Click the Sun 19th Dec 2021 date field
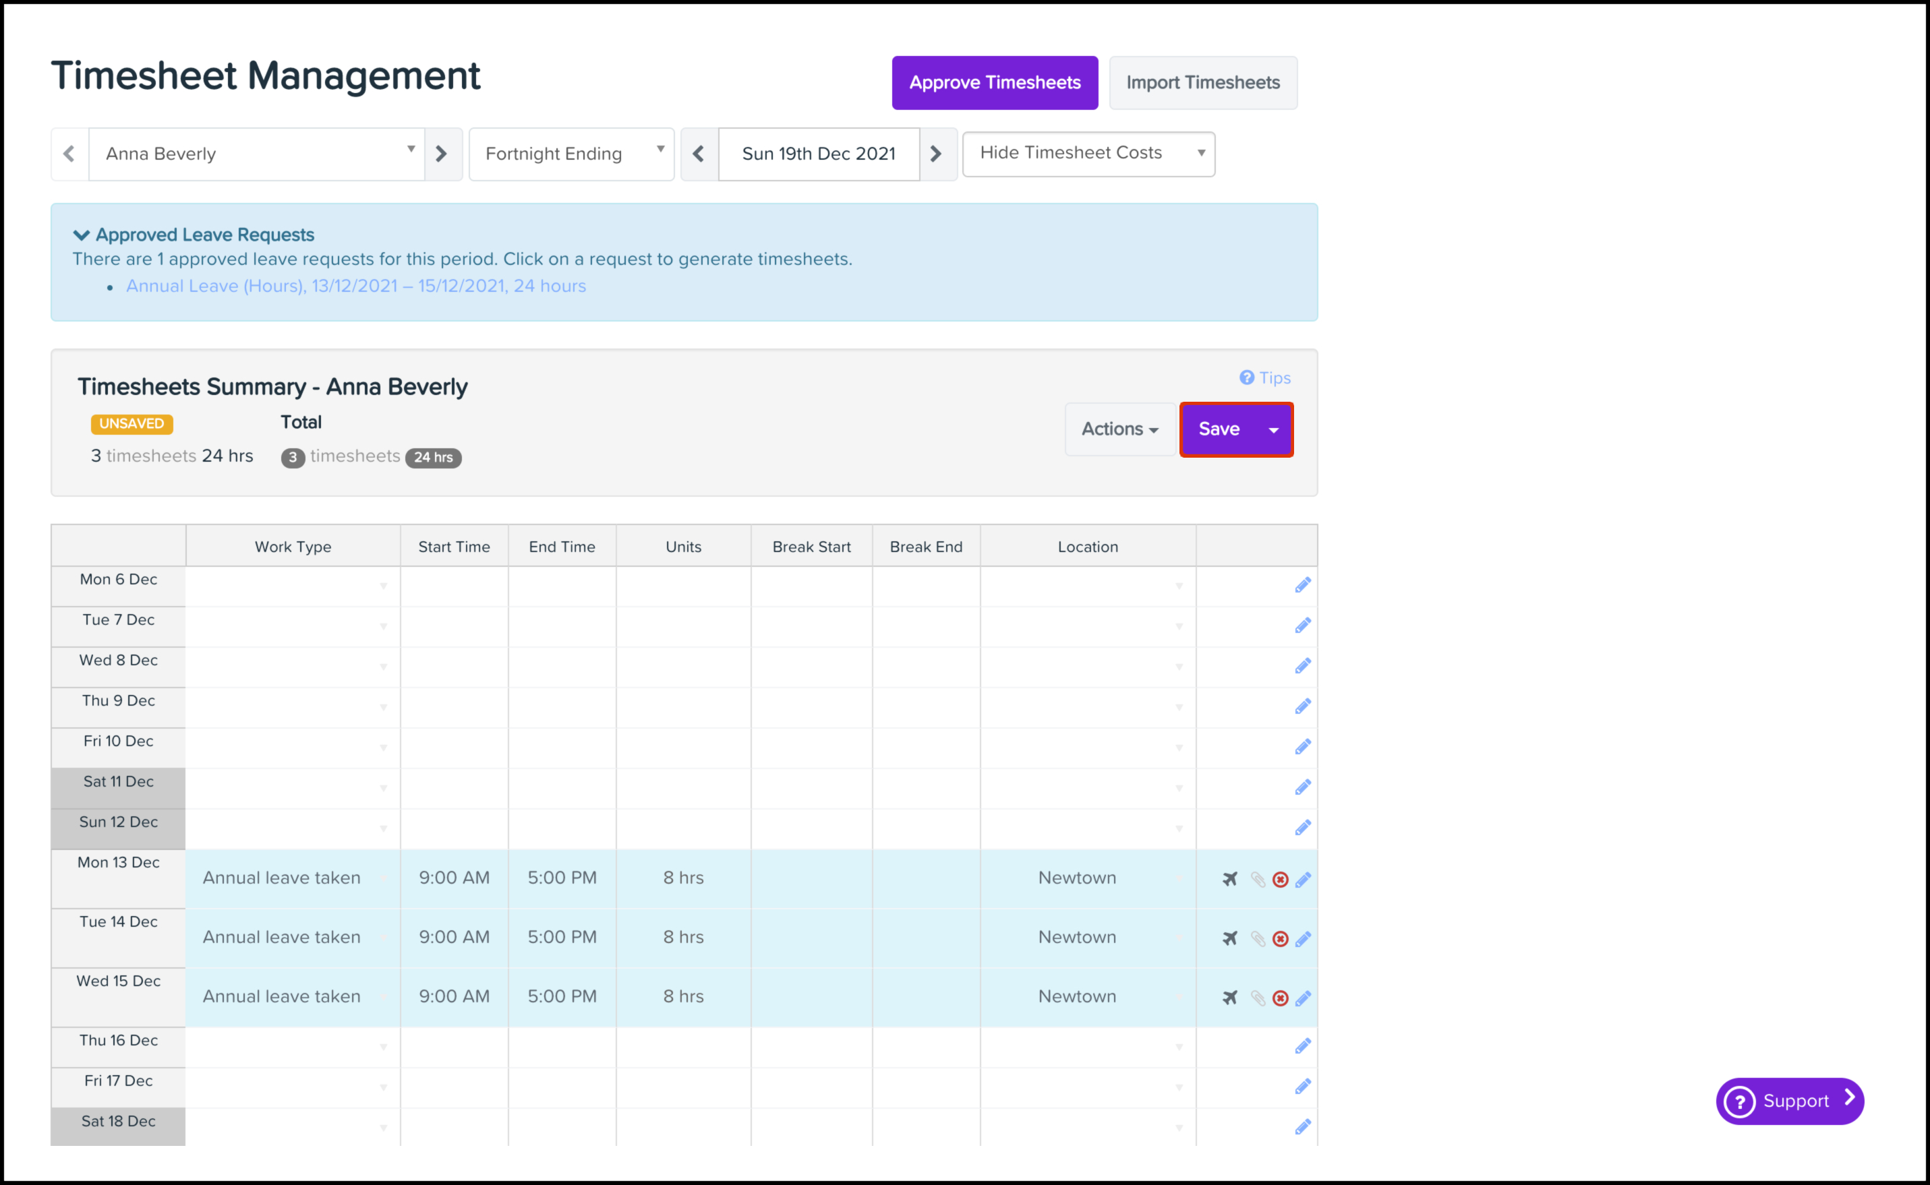1930x1185 pixels. (x=817, y=154)
